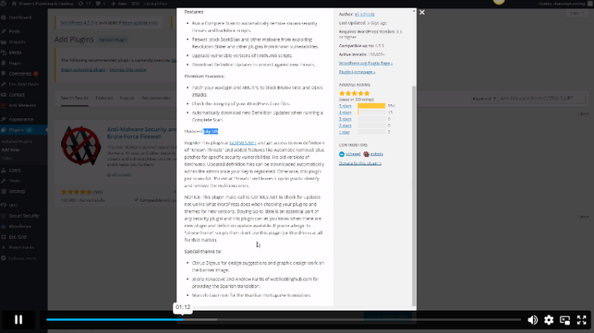Open Dashboard in WordPress sidebar

point(20,18)
